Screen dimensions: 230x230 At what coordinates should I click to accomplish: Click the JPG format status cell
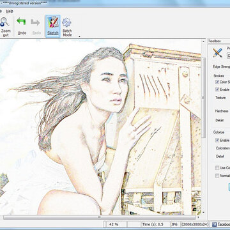point(175,224)
